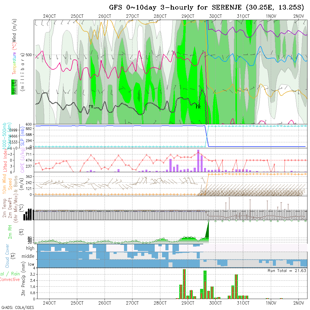Click the 24OCT label on top axis
Viewport: 310px width, 310px height.
49,16
